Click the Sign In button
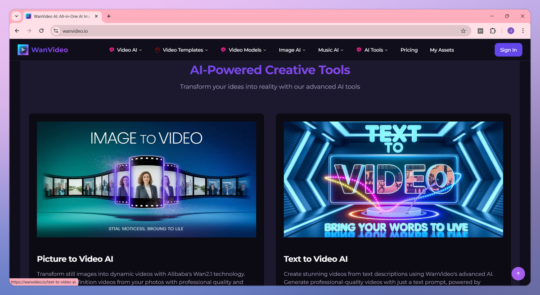The height and width of the screenshot is (295, 540). pyautogui.click(x=508, y=50)
